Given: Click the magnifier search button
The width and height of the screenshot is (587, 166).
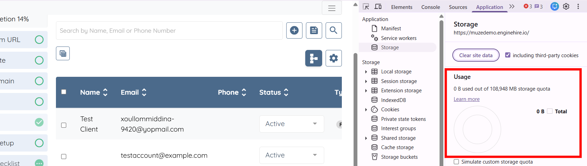Looking at the screenshot, I should tap(334, 30).
